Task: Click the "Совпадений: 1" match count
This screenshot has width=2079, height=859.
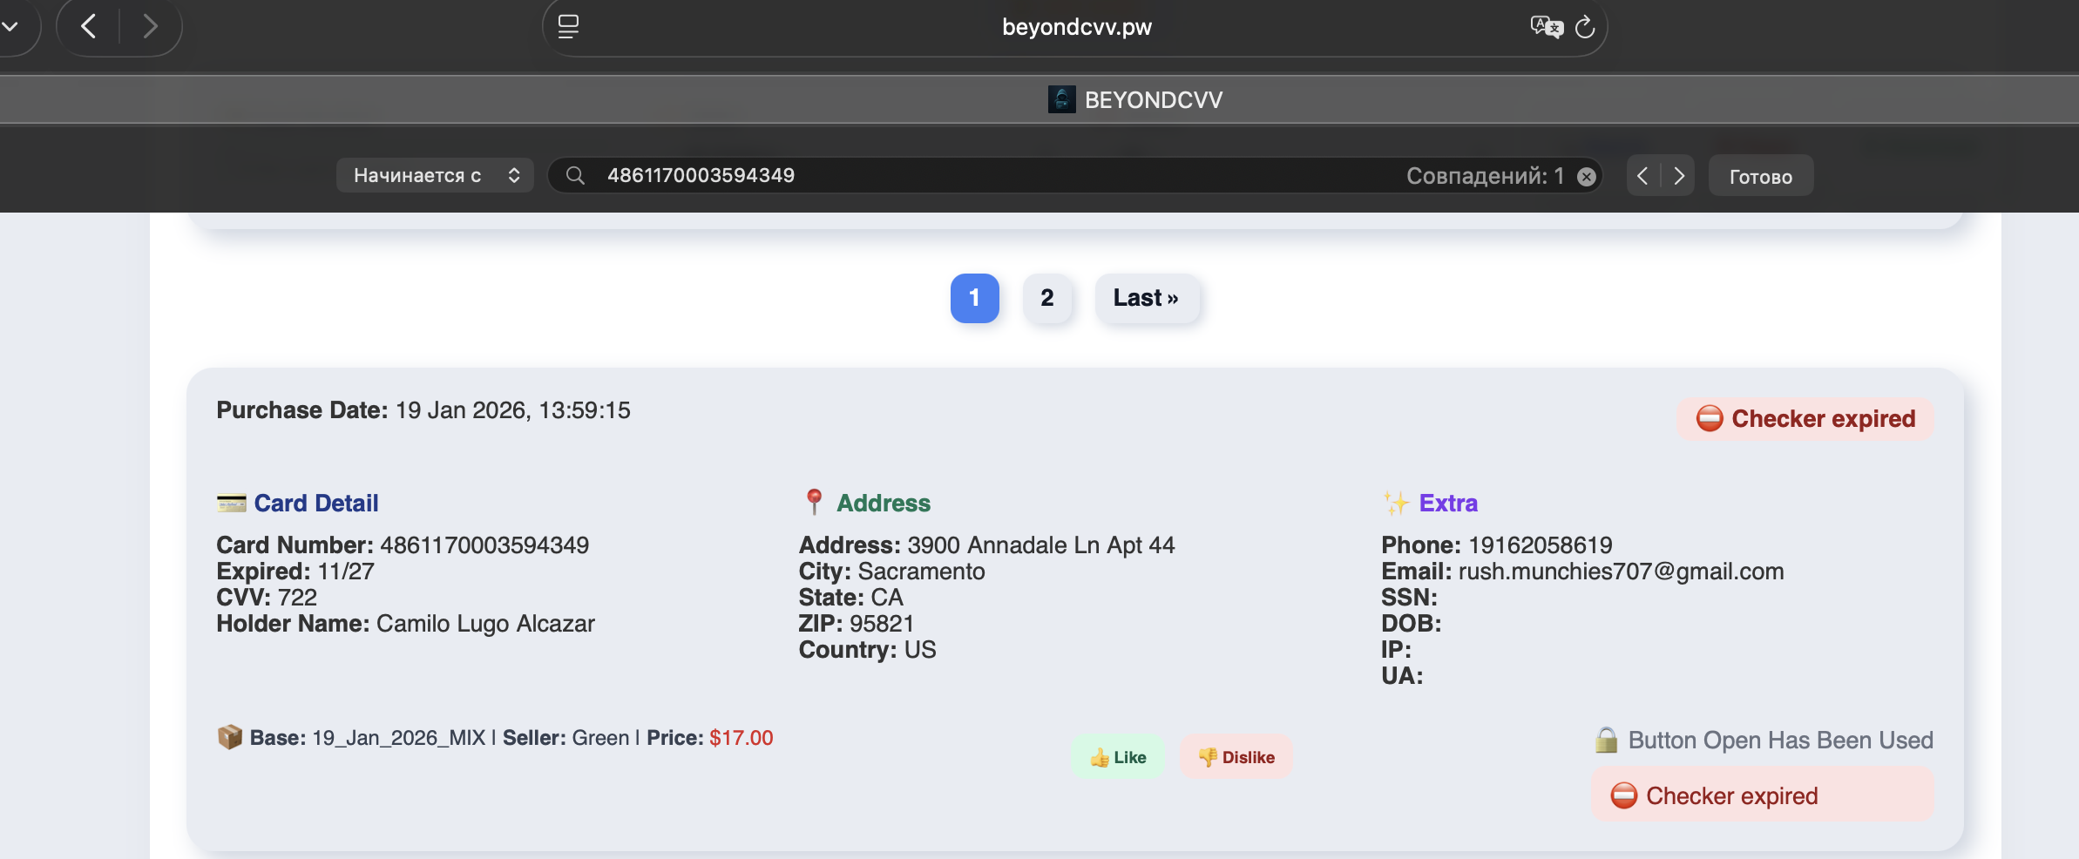Action: pyautogui.click(x=1485, y=176)
